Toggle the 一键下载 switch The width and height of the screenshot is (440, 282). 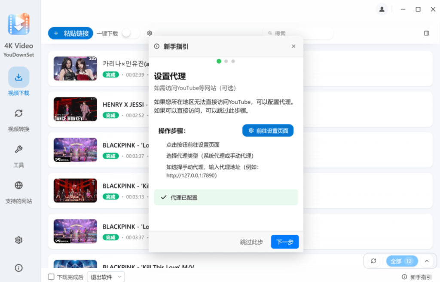[131, 33]
